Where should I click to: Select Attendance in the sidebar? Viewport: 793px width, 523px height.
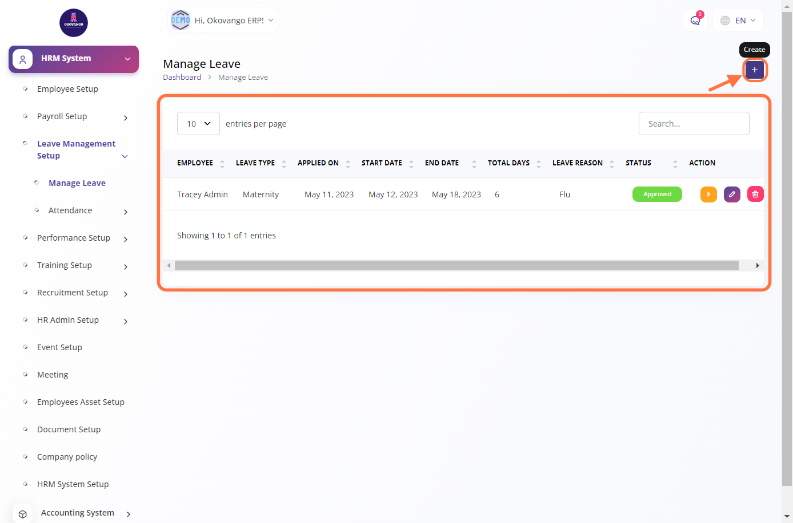(x=70, y=210)
